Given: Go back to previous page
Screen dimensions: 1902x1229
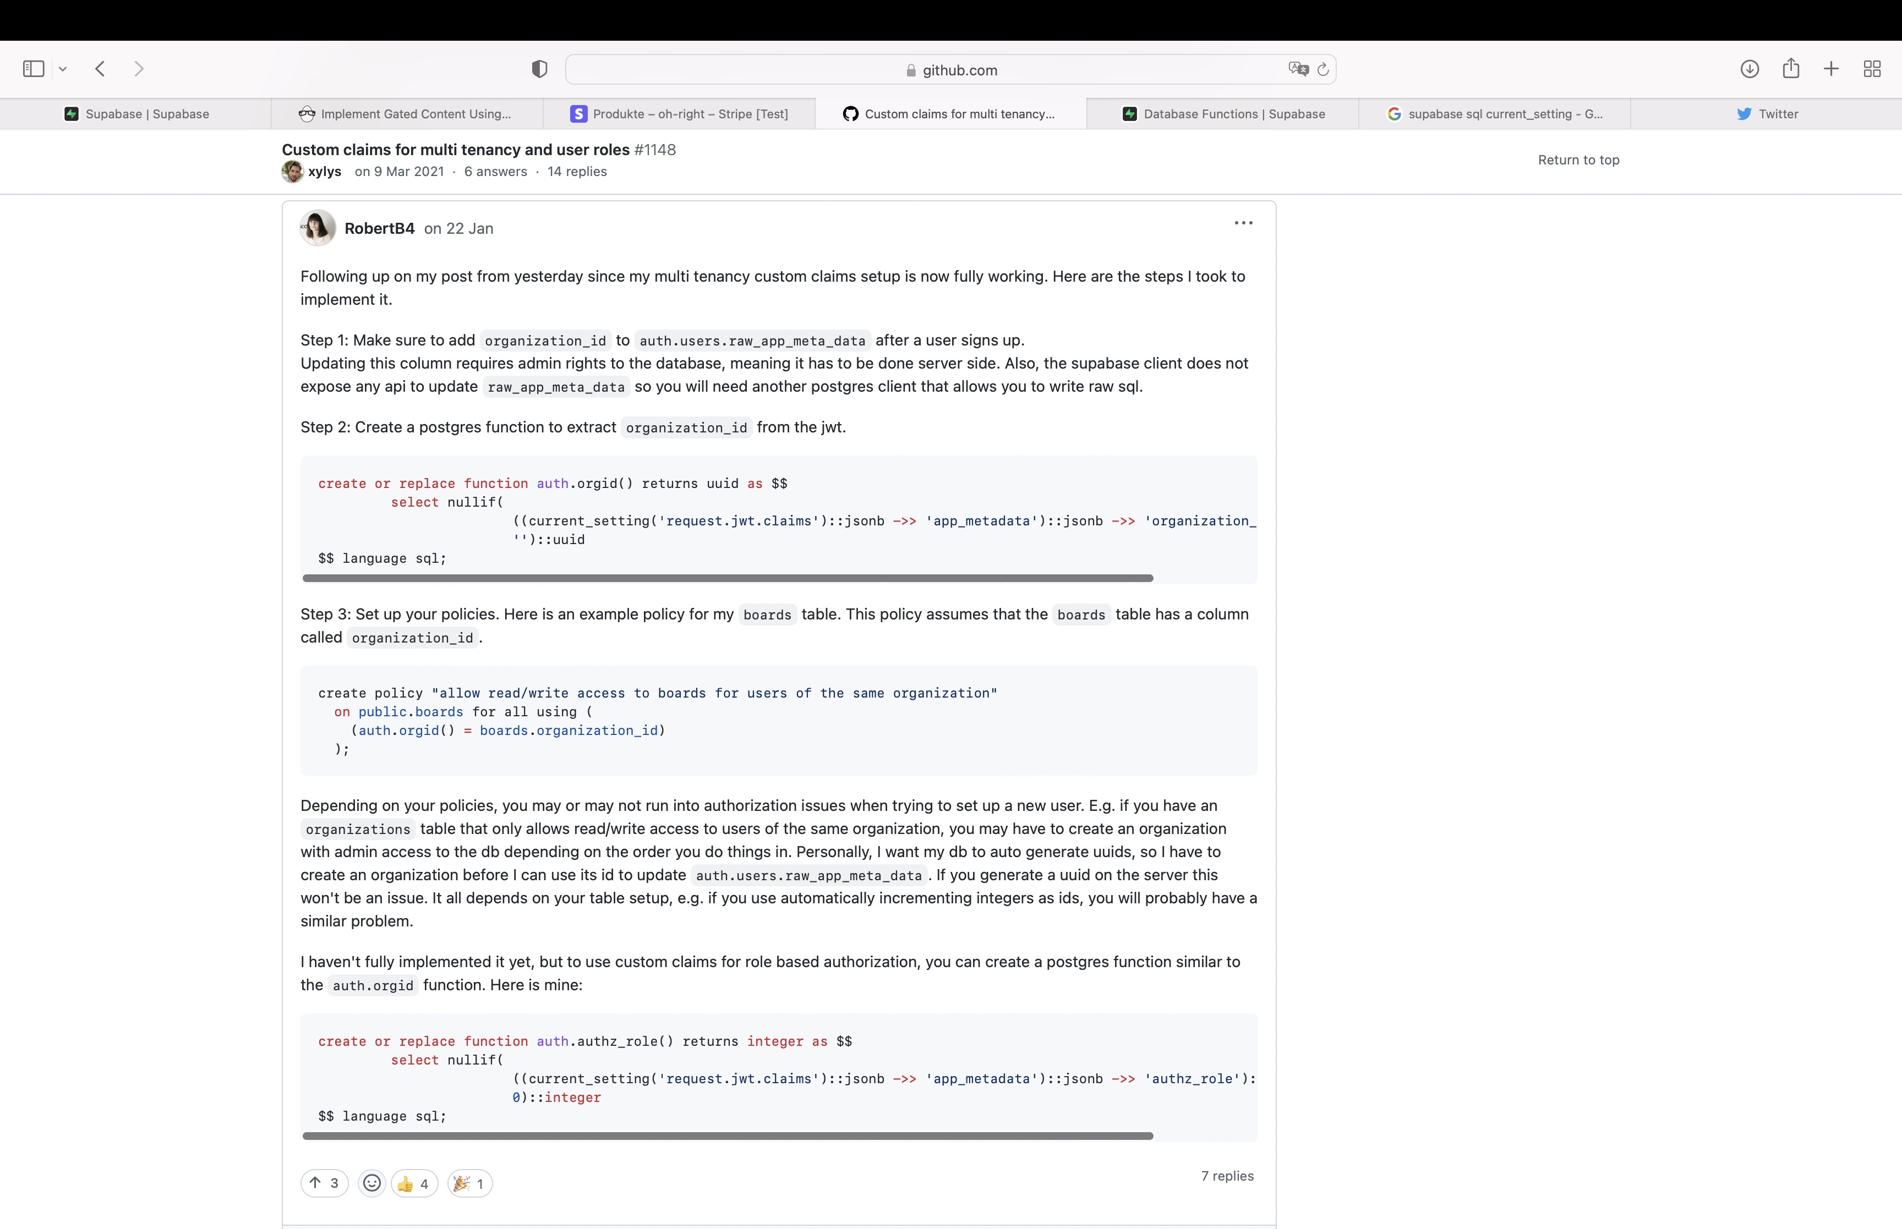Looking at the screenshot, I should (101, 69).
